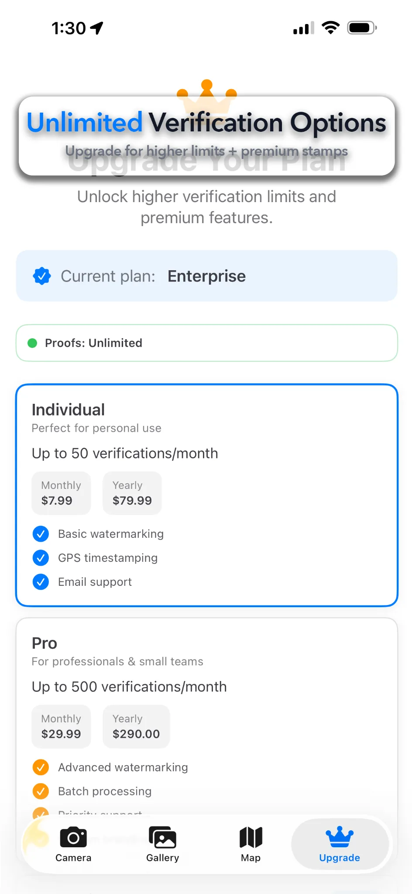Select Pro Yearly $290.00 pricing

coord(136,726)
